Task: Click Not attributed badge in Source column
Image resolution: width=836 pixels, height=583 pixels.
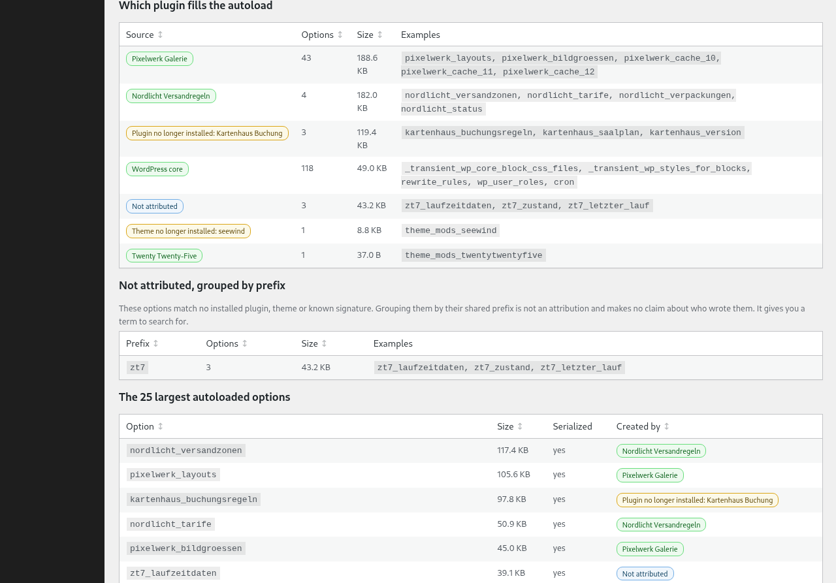Action: point(155,206)
